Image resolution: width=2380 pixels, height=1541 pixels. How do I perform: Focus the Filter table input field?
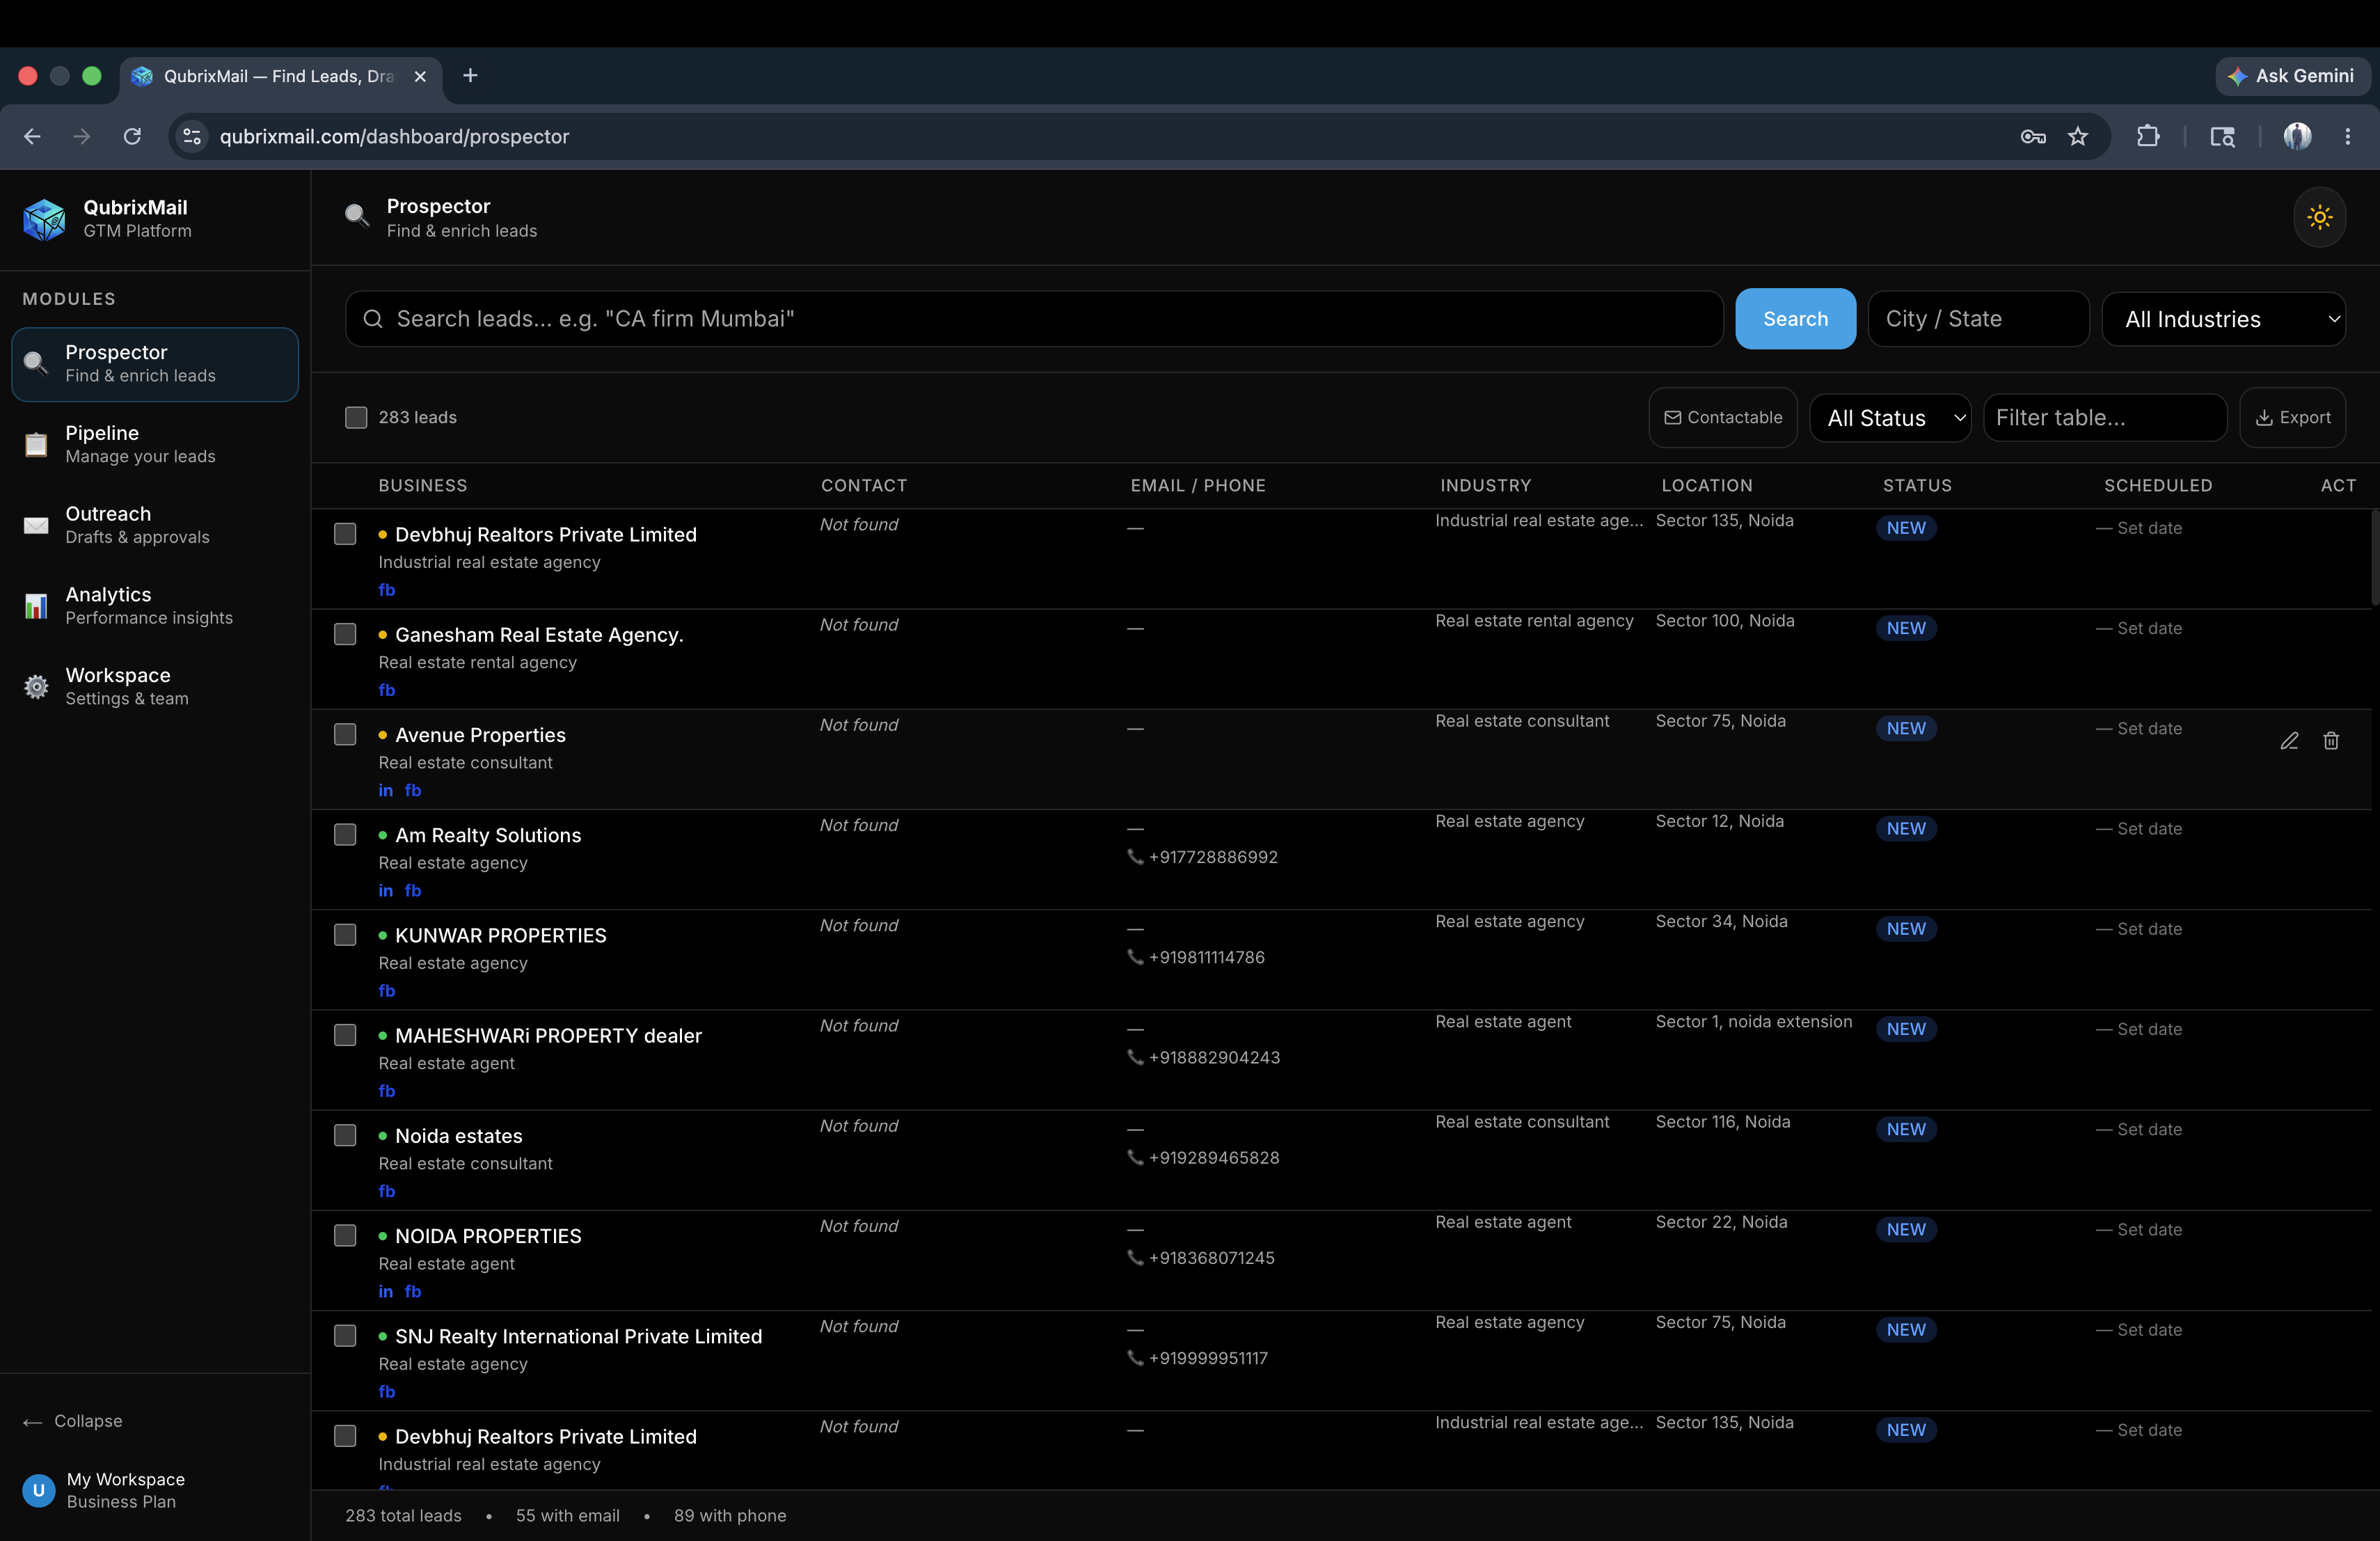coord(2105,418)
